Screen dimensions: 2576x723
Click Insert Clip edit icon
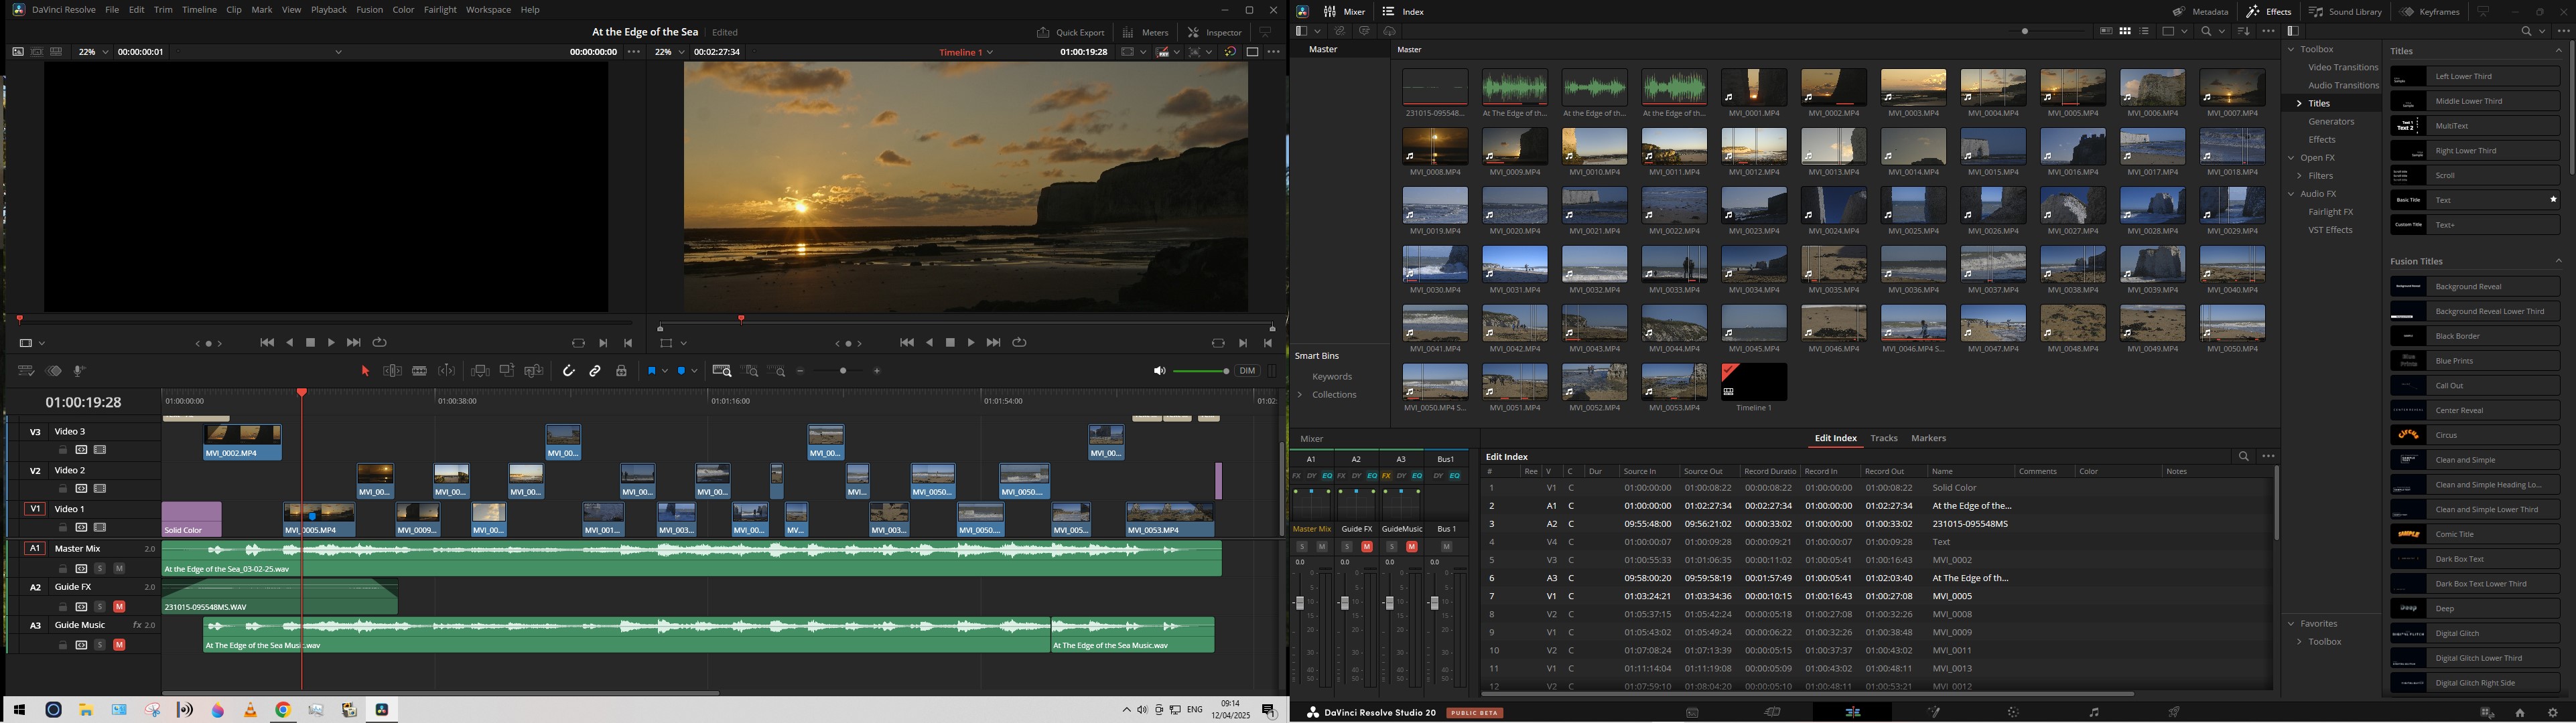point(480,372)
